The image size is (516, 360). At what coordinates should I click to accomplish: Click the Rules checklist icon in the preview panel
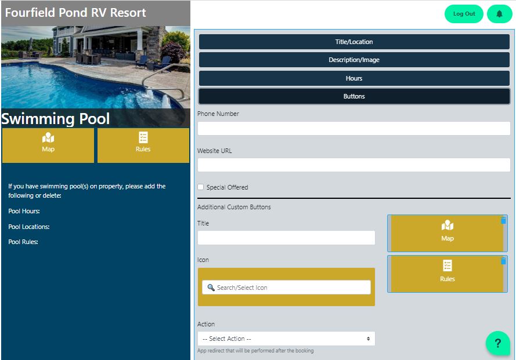click(x=143, y=137)
